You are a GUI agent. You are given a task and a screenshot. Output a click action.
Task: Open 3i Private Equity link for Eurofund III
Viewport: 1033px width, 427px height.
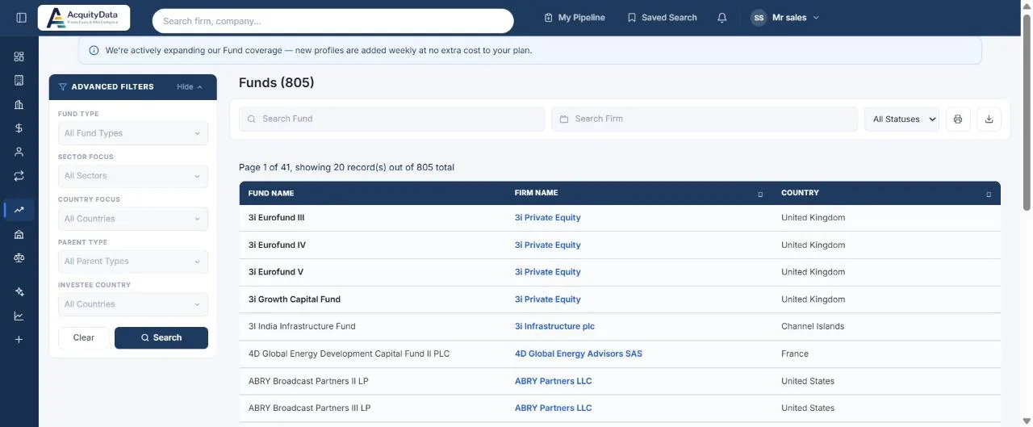click(548, 218)
